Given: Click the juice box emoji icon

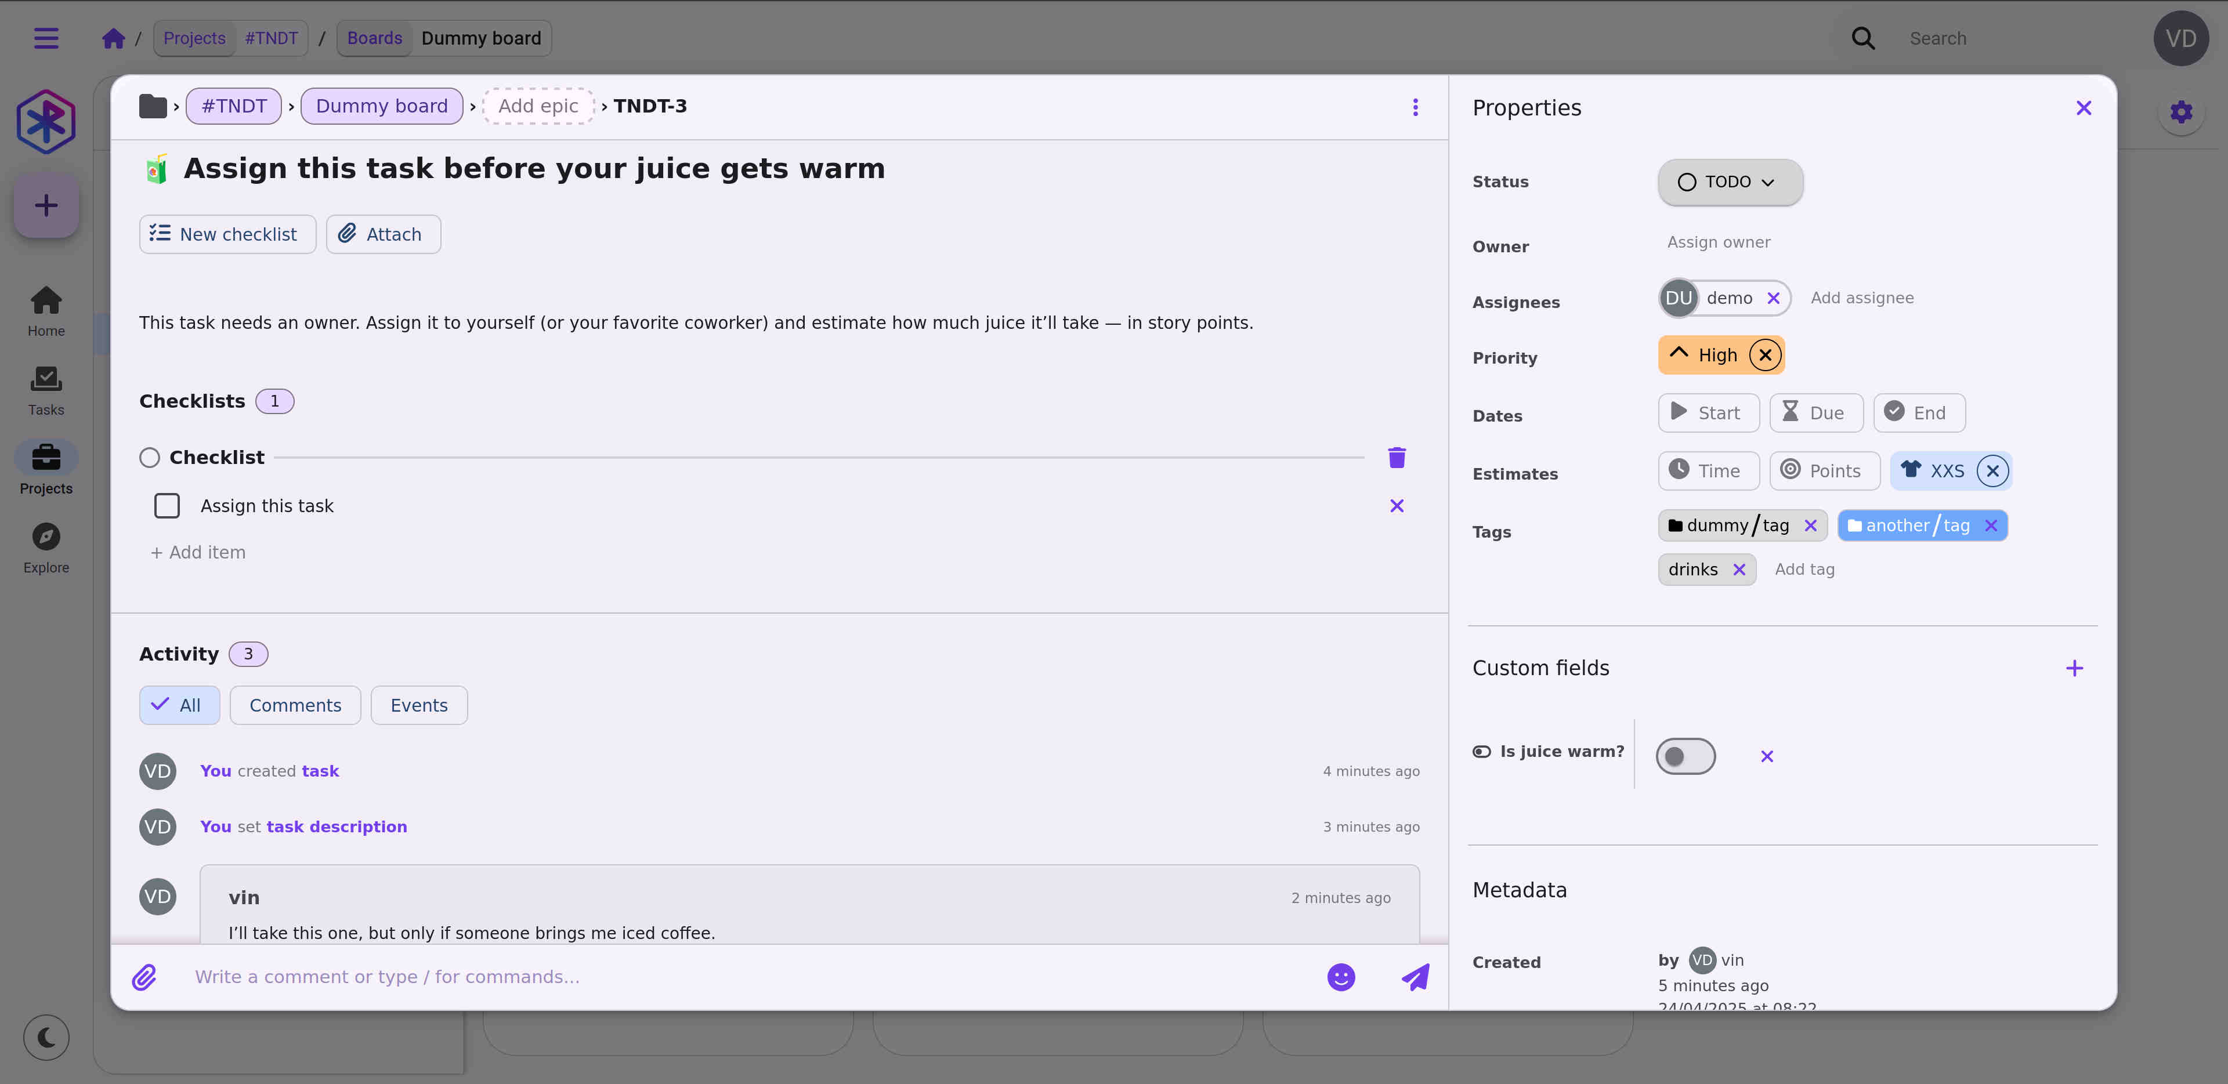Looking at the screenshot, I should 157,169.
